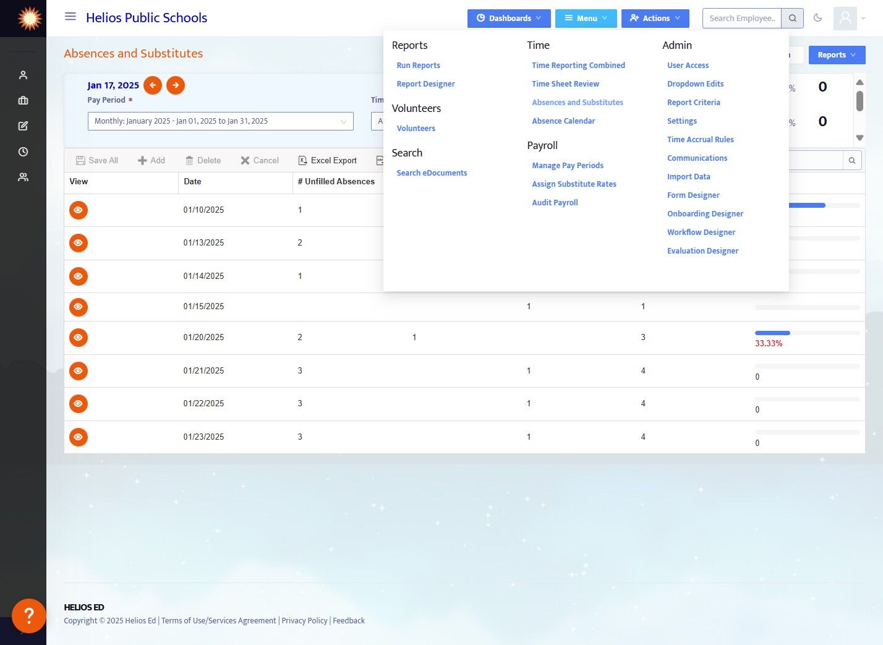Go to next date with right arrow
883x645 pixels.
176,85
